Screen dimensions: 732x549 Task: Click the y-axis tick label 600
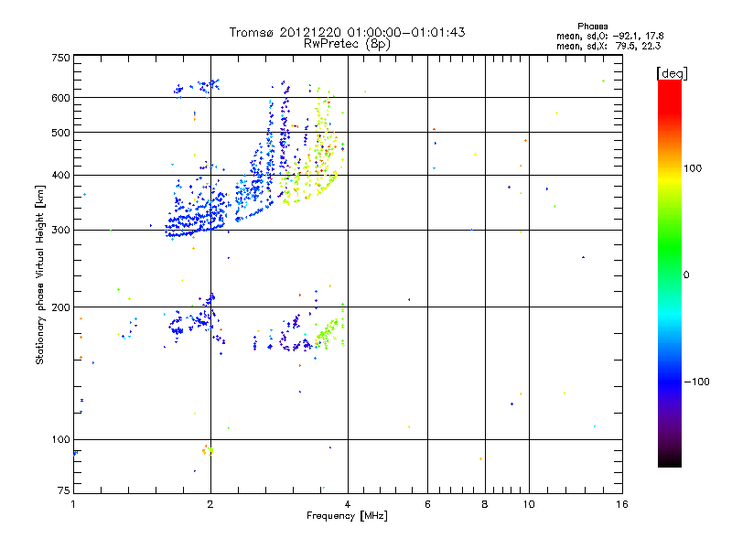pos(60,98)
